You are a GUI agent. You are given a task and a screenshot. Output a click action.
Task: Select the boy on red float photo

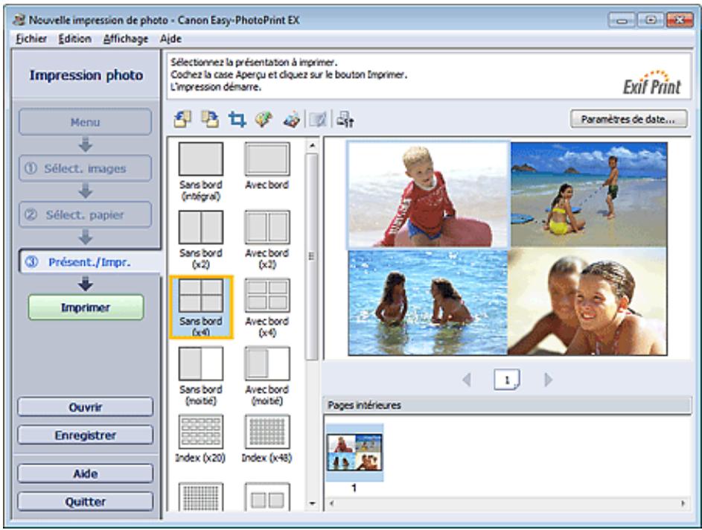(428, 195)
